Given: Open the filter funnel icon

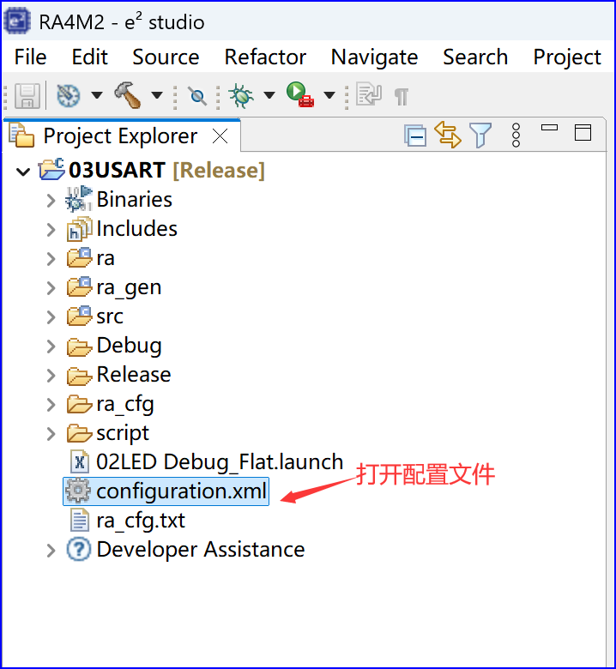Looking at the screenshot, I should tap(480, 136).
